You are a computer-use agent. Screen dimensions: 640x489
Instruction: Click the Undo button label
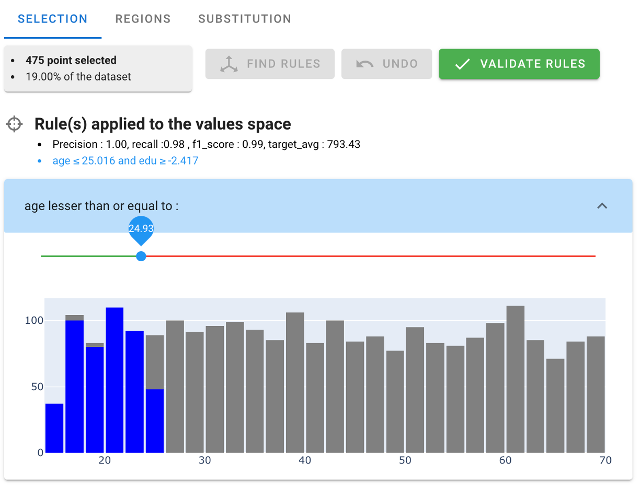point(400,64)
